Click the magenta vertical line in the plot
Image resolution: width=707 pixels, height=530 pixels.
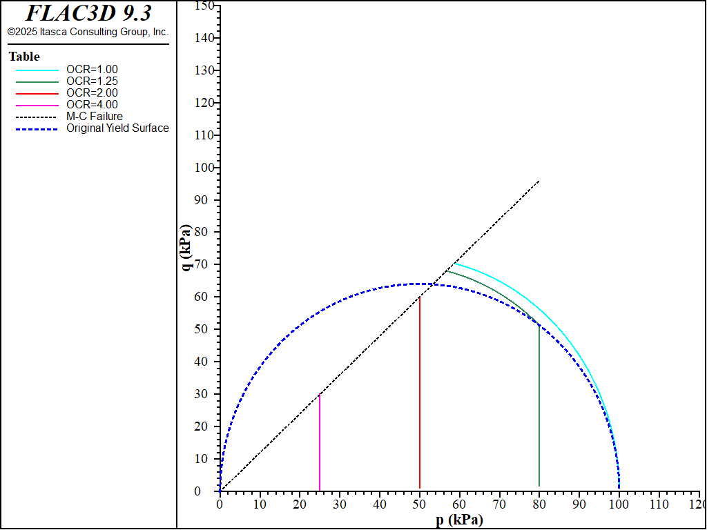coord(320,442)
